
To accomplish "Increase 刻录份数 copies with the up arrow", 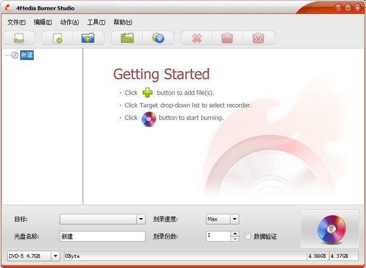I will tap(235, 233).
